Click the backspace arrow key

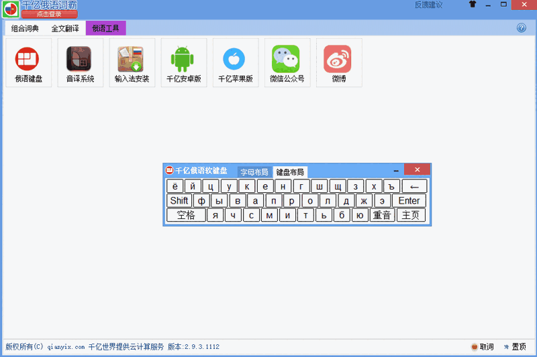414,186
